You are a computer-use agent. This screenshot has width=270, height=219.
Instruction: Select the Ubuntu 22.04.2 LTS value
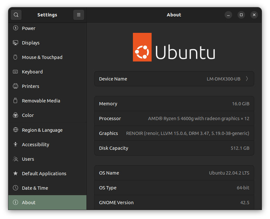(229, 173)
